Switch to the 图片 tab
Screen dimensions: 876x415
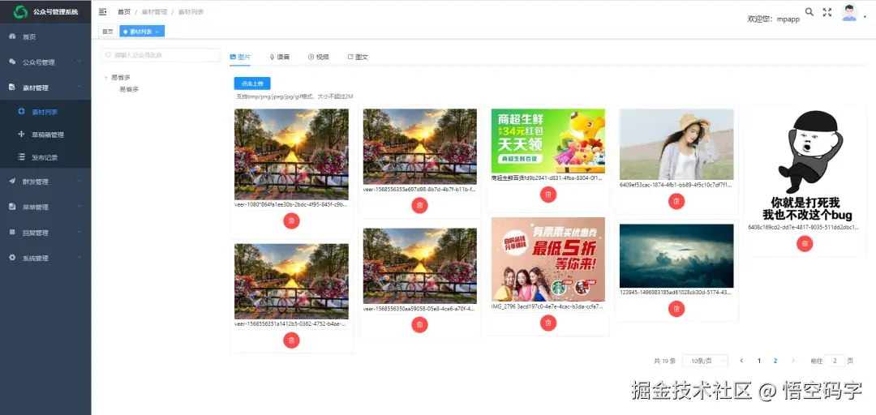click(x=240, y=57)
